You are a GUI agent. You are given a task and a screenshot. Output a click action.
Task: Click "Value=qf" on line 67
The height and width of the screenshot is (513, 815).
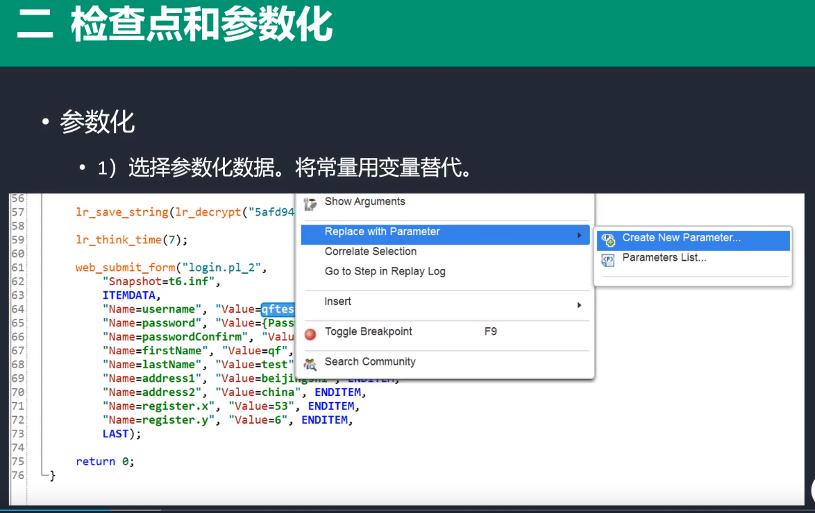point(255,351)
